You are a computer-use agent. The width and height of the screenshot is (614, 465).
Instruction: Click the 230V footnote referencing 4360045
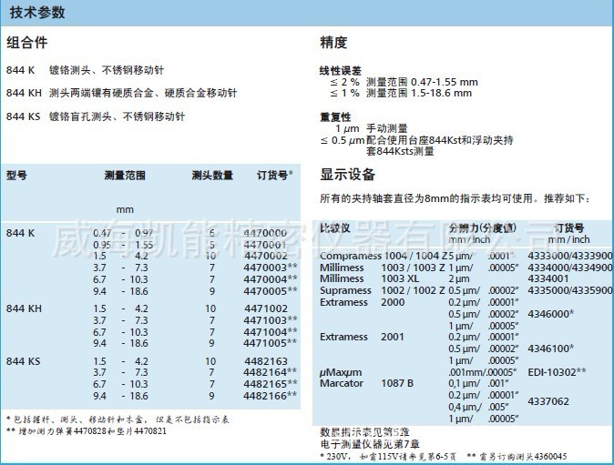tap(444, 457)
